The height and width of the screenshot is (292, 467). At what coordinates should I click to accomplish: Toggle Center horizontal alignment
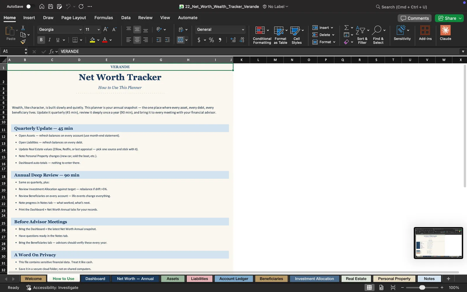(137, 40)
